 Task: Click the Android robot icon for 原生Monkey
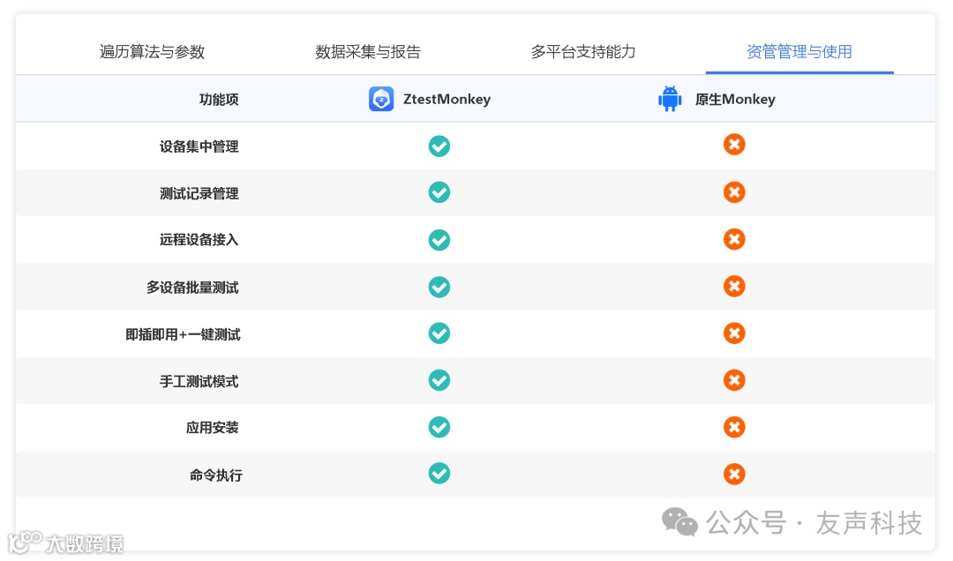pos(670,99)
